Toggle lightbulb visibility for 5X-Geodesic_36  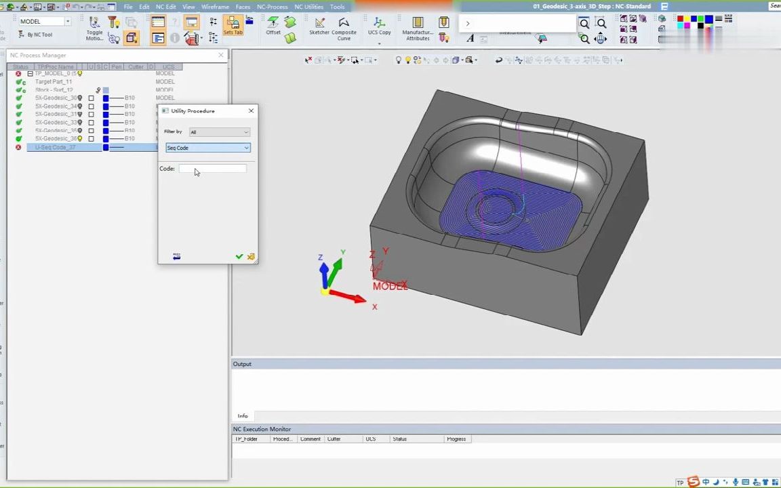click(80, 139)
